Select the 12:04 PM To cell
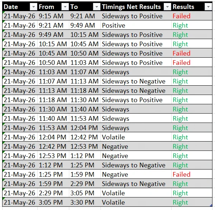The width and height of the screenshot is (215, 210). tap(85, 128)
